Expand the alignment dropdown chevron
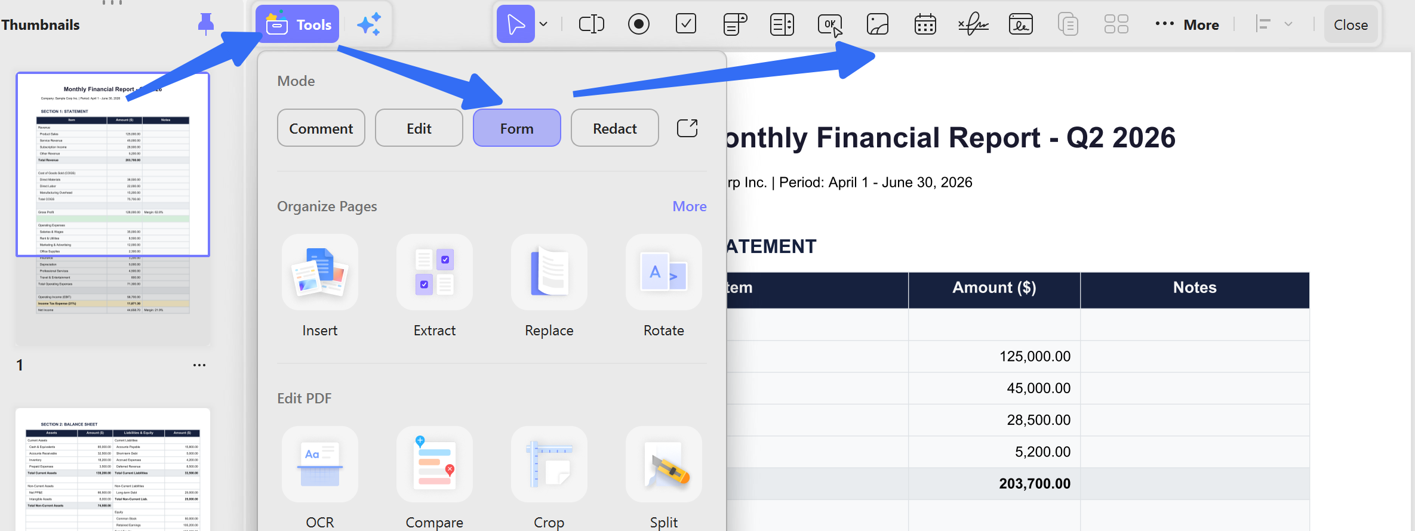1415x531 pixels. pos(1288,24)
